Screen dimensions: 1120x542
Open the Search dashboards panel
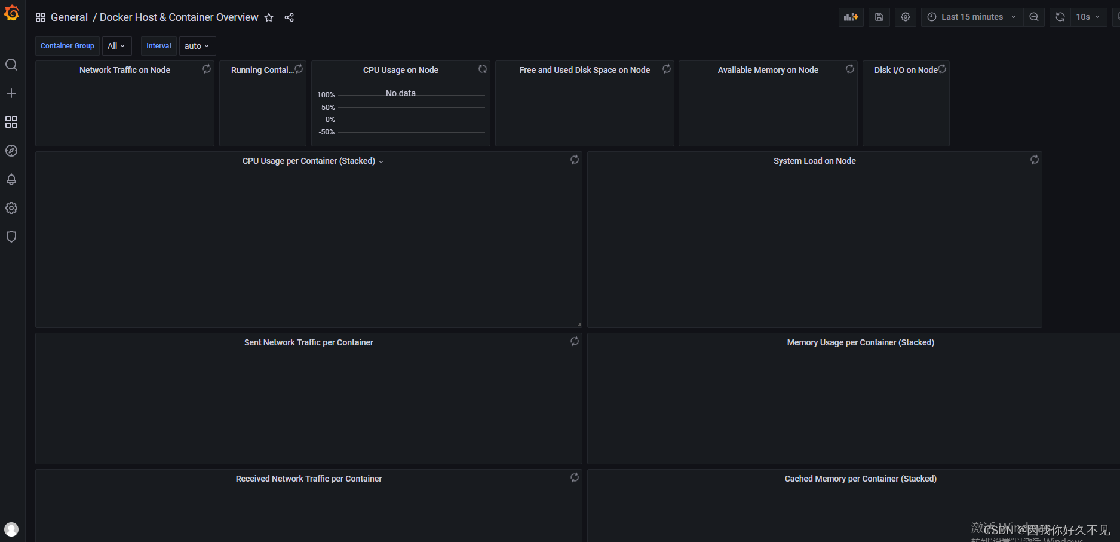11,65
